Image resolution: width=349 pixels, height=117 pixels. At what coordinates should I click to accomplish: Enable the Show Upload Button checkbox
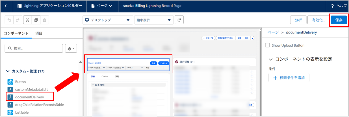[x=267, y=45]
